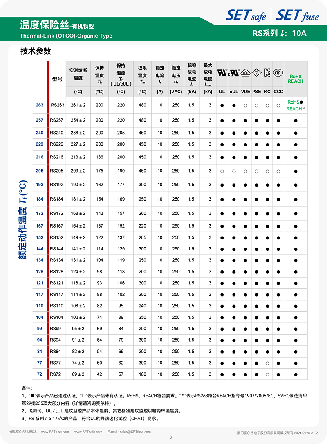Viewport: 327px width, 444px height.
Task: Click the SETfuse logo
Action: coord(297,15)
